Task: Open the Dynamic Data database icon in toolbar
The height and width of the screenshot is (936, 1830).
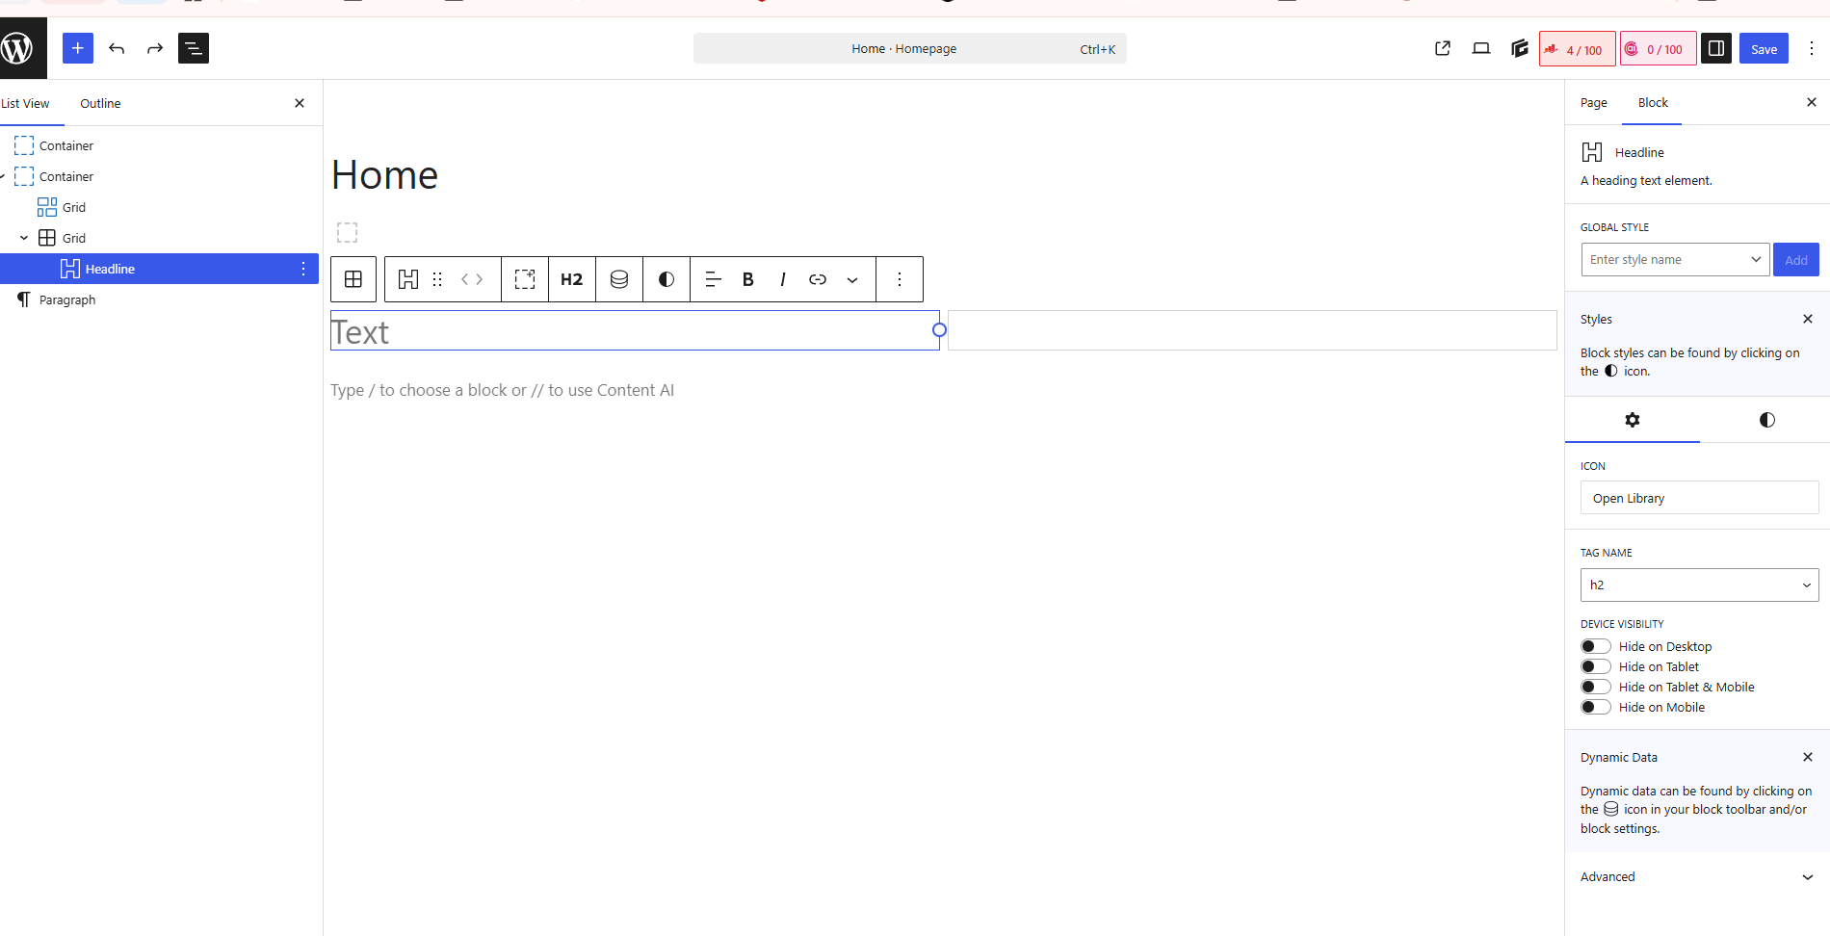Action: tap(619, 279)
